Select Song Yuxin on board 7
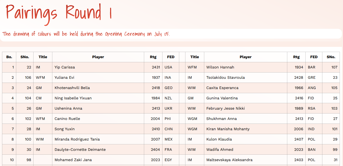Viewport: 343px width, 166px height. pyautogui.click(x=64, y=129)
